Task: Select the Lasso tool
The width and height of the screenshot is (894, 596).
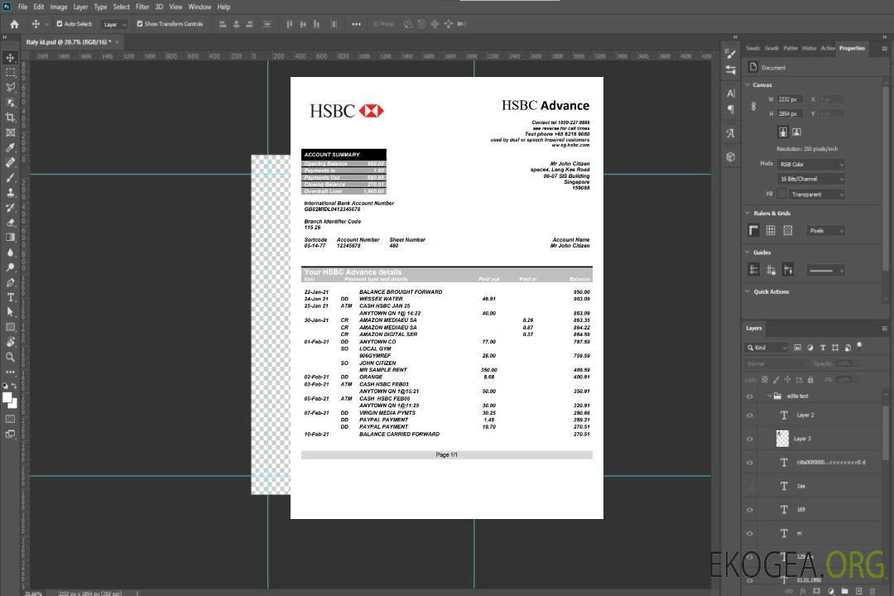Action: [10, 87]
